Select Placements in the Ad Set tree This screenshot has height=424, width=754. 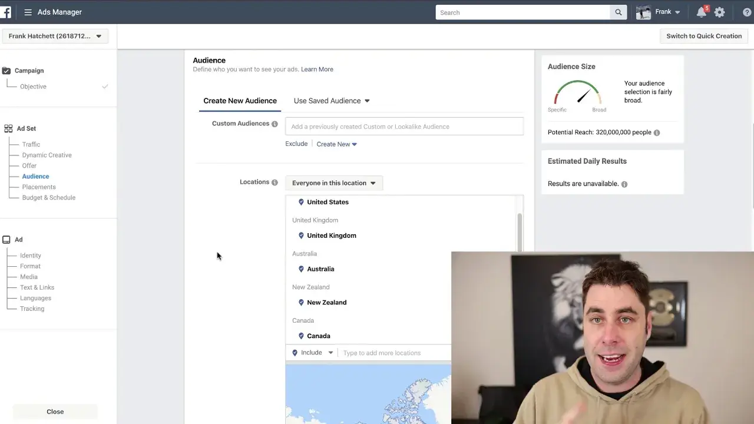(x=39, y=187)
